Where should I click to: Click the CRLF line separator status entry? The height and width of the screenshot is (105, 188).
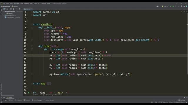[156, 102]
